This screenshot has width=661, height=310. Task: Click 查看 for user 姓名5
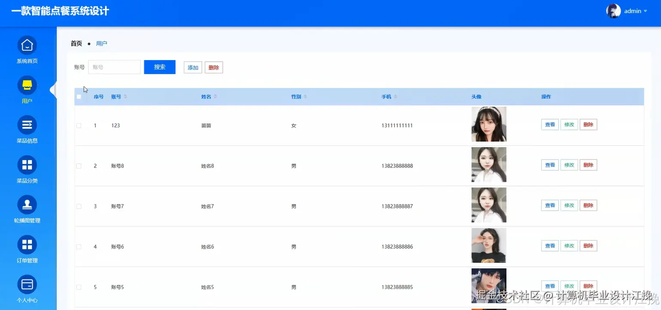550,286
